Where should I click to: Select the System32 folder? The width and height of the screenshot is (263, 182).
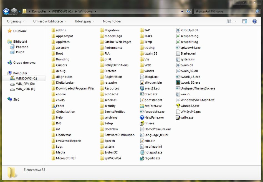pos(109,152)
